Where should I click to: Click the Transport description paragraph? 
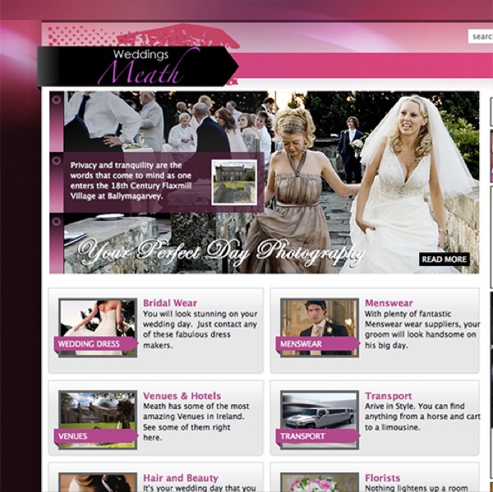pyautogui.click(x=422, y=416)
